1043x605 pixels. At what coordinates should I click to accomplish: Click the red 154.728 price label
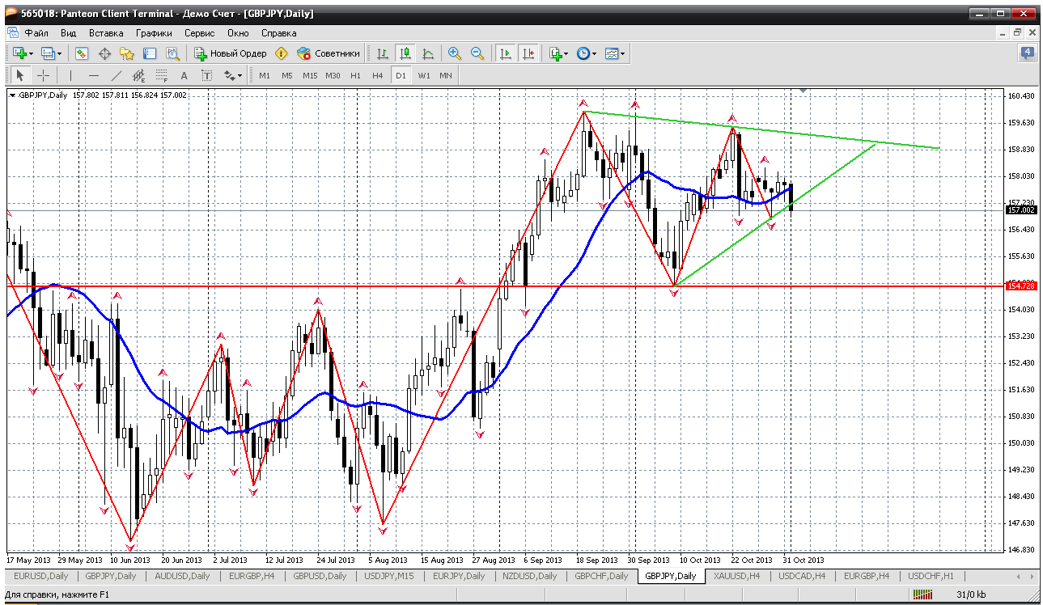(x=1021, y=286)
